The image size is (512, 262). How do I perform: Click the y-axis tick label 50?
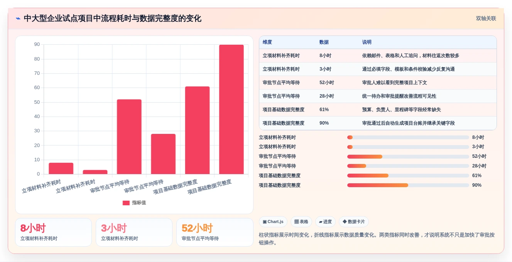37,102
